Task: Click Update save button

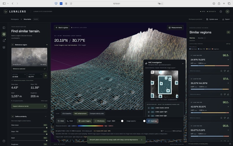Action: point(212,19)
